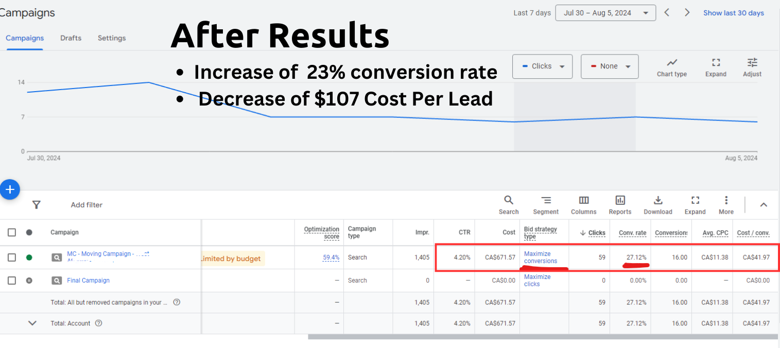Expand the Total: Account row chevron
780x348 pixels.
(32, 323)
